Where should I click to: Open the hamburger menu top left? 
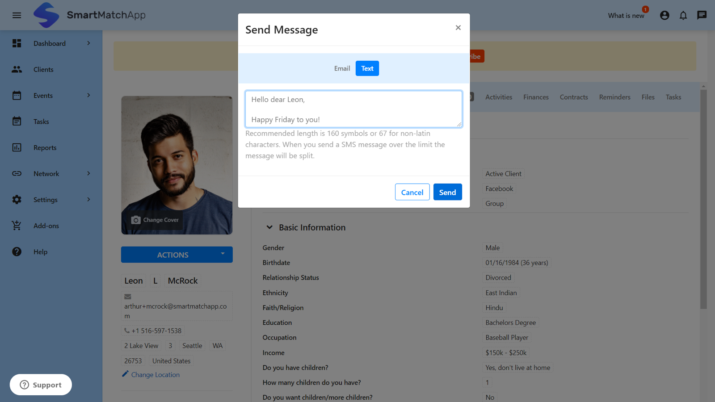pos(17,15)
